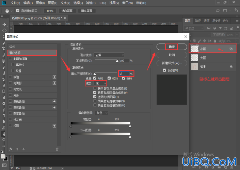This screenshot has height=170, width=240.
Task: Click the share icon at top right
Action: 236,11
